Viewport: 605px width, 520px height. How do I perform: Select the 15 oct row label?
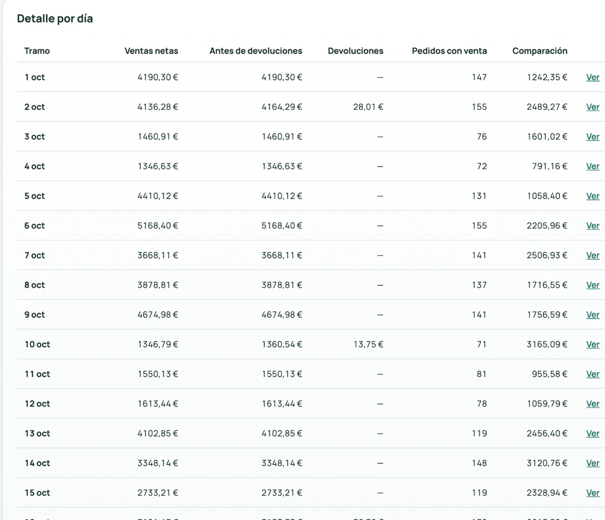[37, 493]
